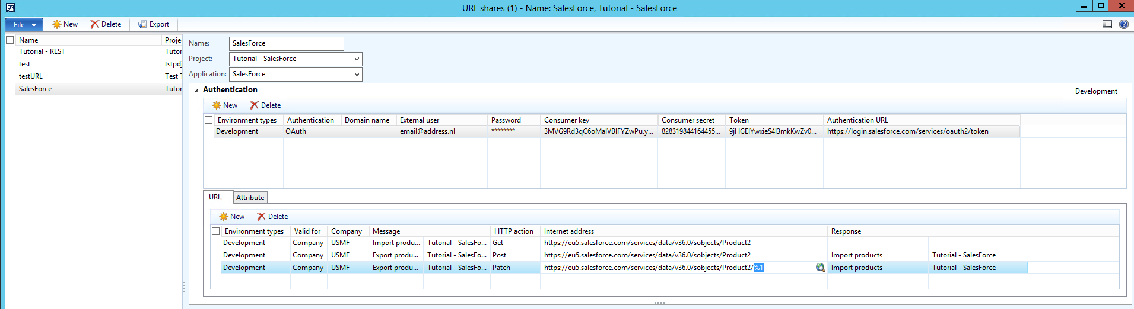Click Delete in the URL tab
This screenshot has height=309, width=1134.
[x=272, y=217]
